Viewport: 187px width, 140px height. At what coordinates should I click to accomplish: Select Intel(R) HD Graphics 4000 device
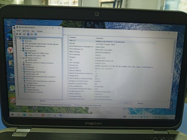pyautogui.click(x=36, y=56)
